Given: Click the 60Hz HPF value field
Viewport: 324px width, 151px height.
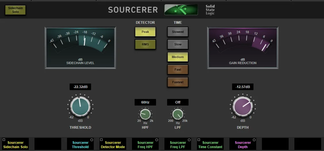Looking at the screenshot, I should (145, 102).
